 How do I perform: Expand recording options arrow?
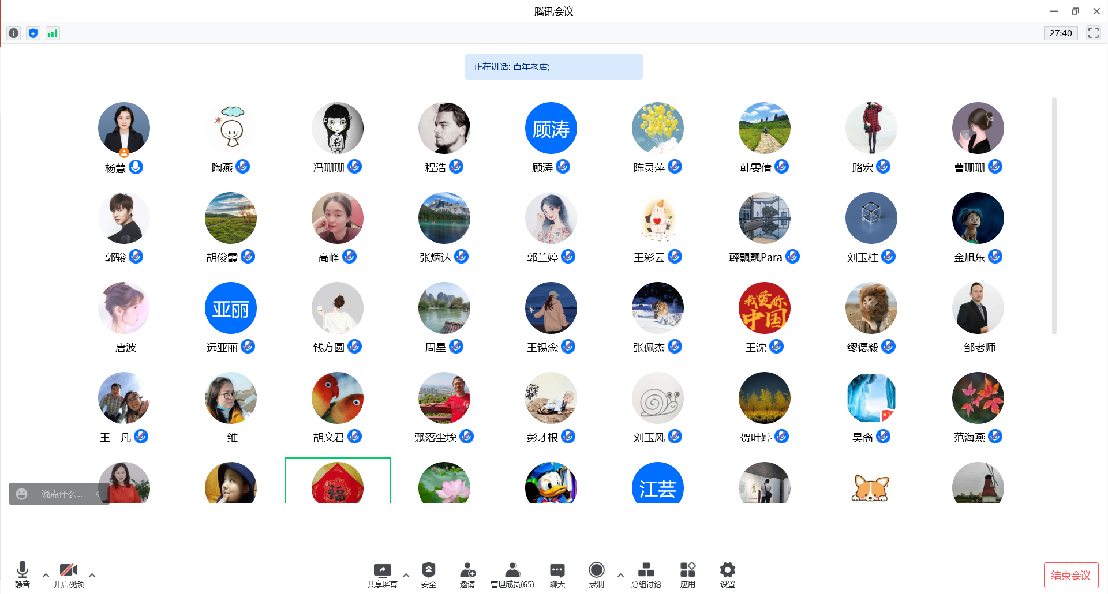click(x=620, y=575)
